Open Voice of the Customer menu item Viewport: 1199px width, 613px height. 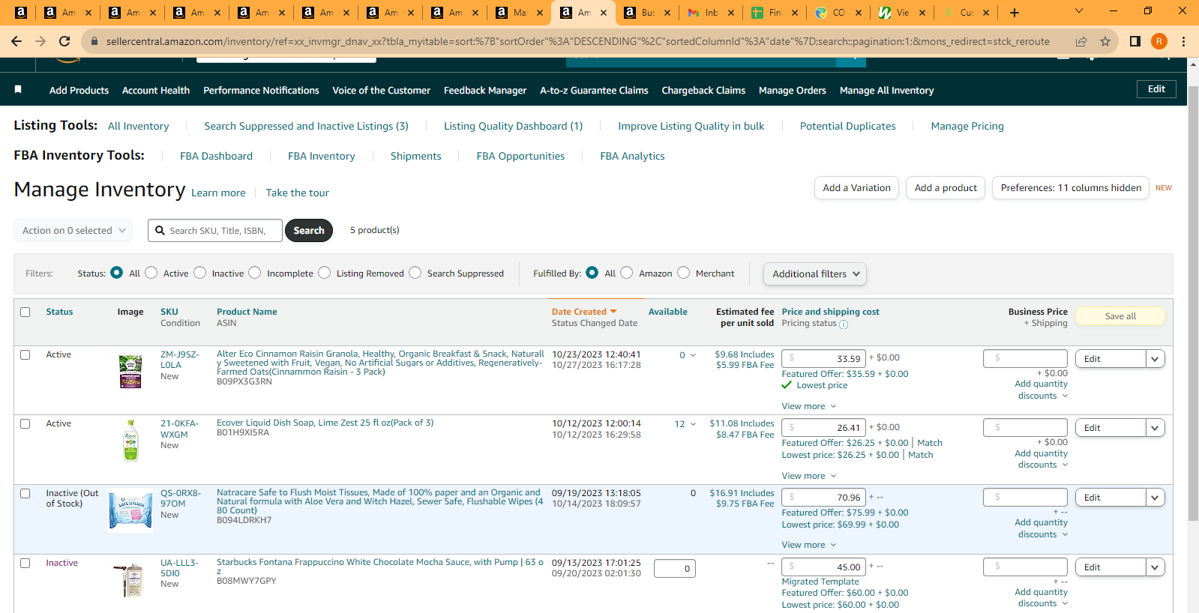tap(382, 91)
